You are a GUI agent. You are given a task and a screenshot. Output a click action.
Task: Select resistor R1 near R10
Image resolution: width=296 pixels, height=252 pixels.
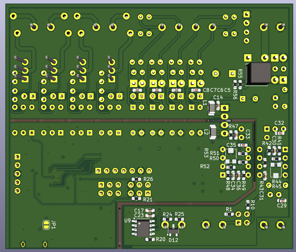229,213
